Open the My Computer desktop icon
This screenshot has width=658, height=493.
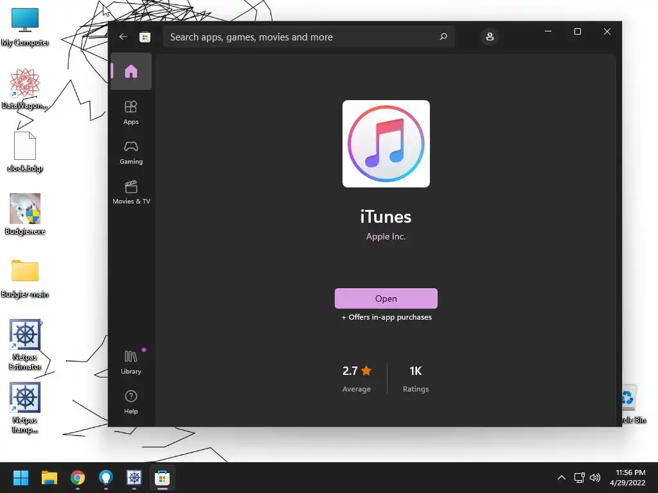25,27
